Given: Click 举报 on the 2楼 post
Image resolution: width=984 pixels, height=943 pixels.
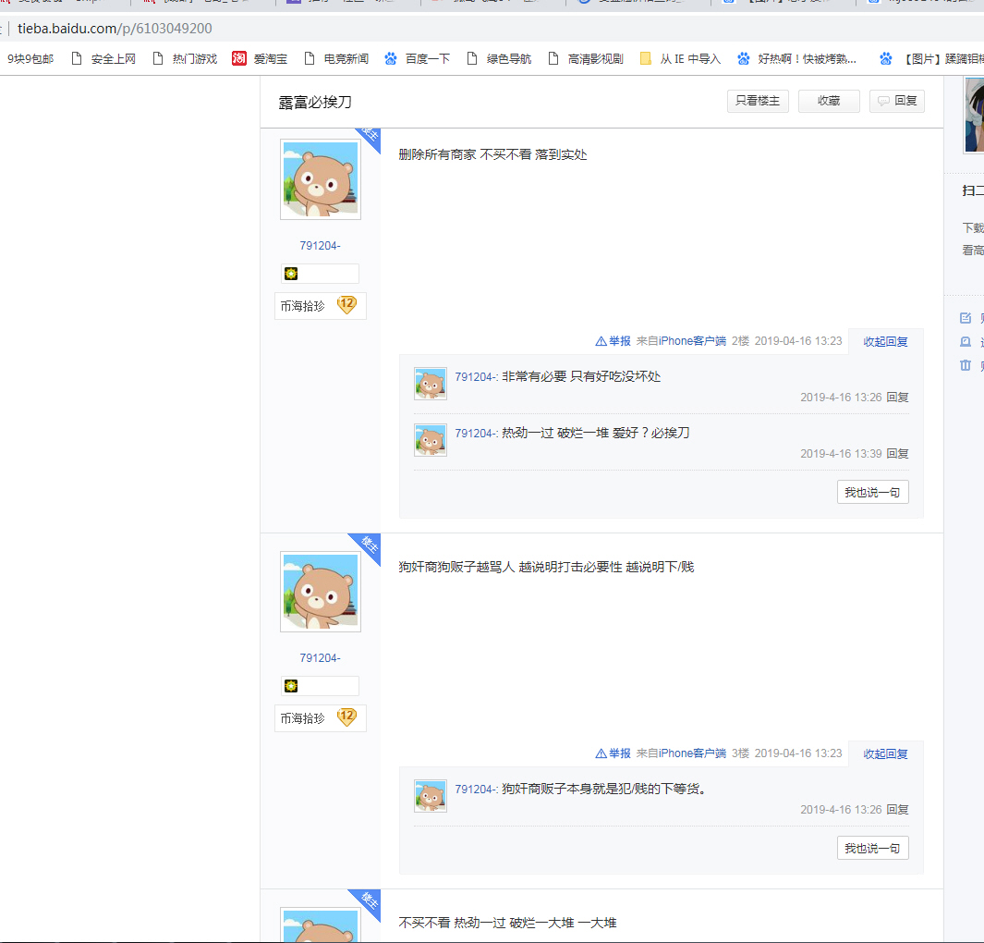Looking at the screenshot, I should pos(613,341).
